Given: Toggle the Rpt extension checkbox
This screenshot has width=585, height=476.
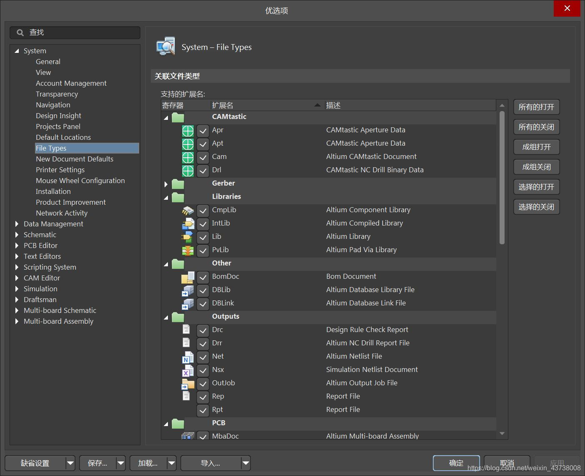Looking at the screenshot, I should click(x=203, y=411).
